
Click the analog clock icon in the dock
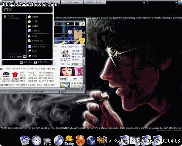point(36,140)
